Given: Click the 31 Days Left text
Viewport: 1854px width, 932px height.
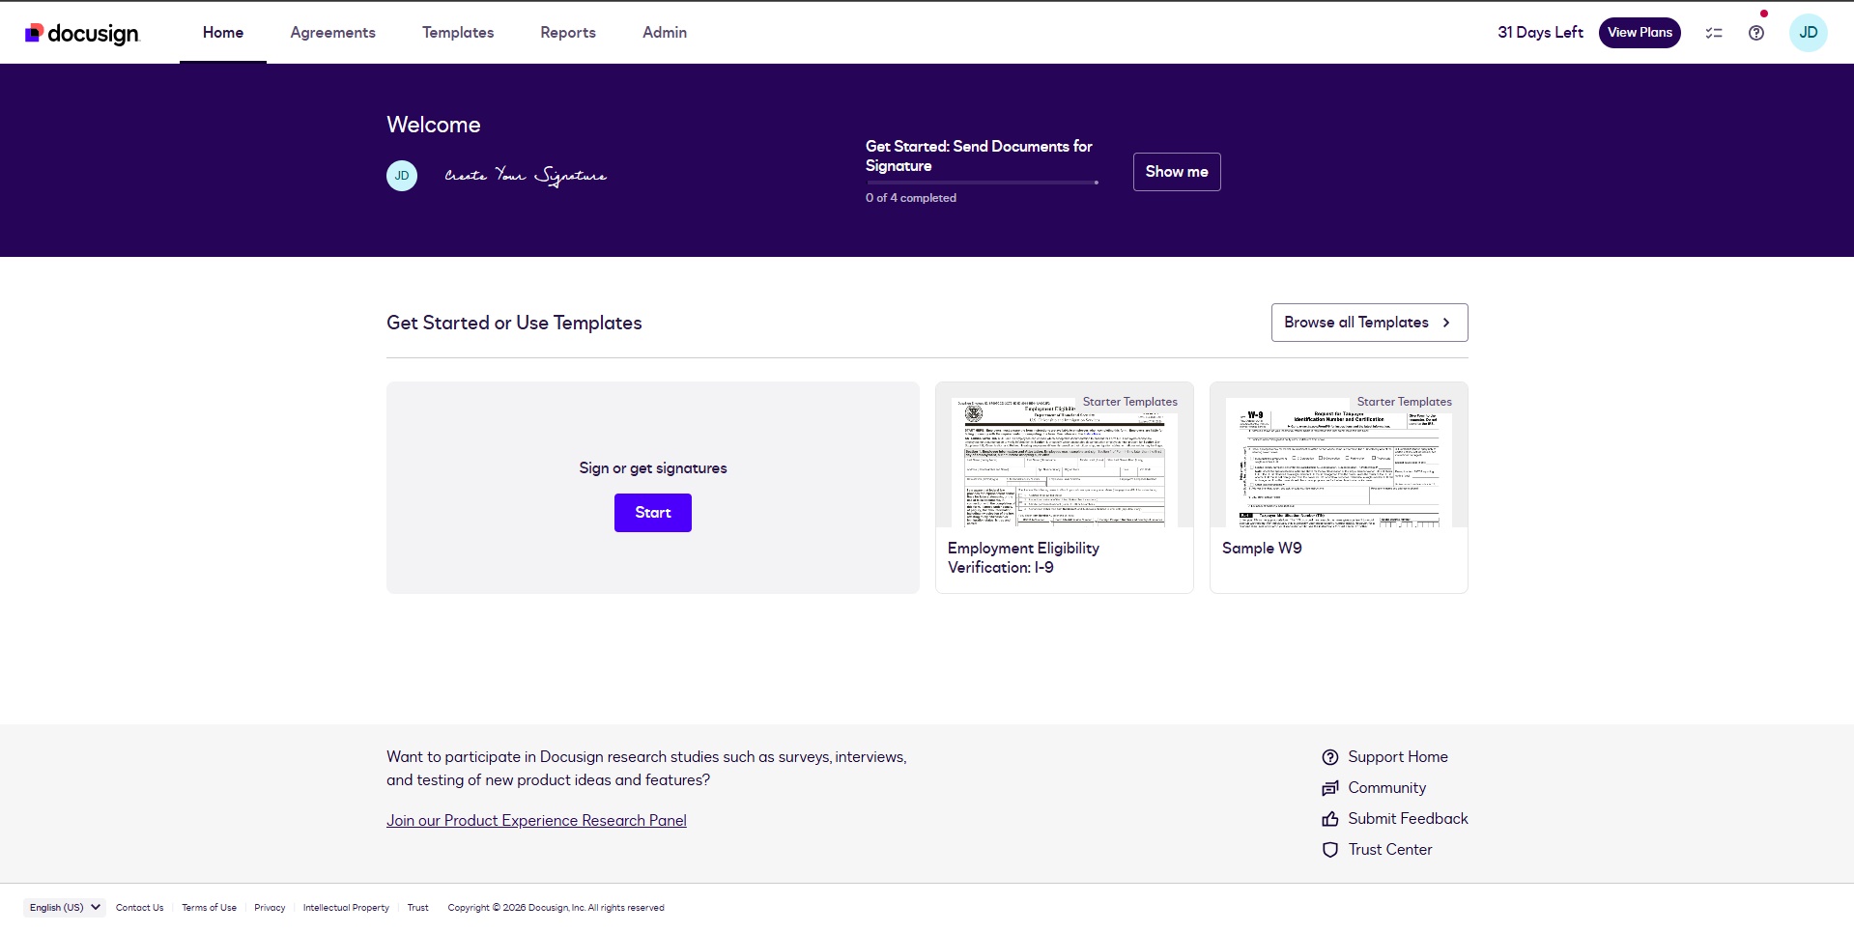Looking at the screenshot, I should pos(1540,33).
